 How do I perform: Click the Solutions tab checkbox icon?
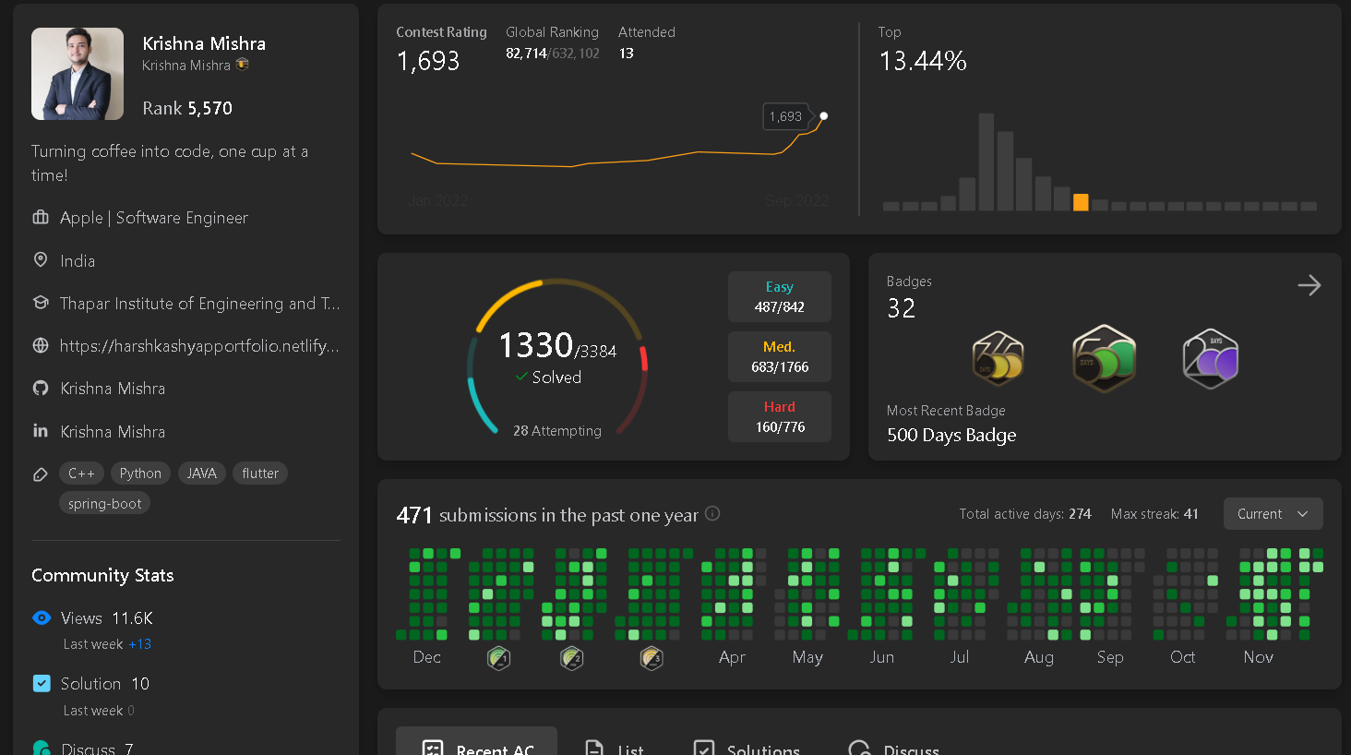704,749
